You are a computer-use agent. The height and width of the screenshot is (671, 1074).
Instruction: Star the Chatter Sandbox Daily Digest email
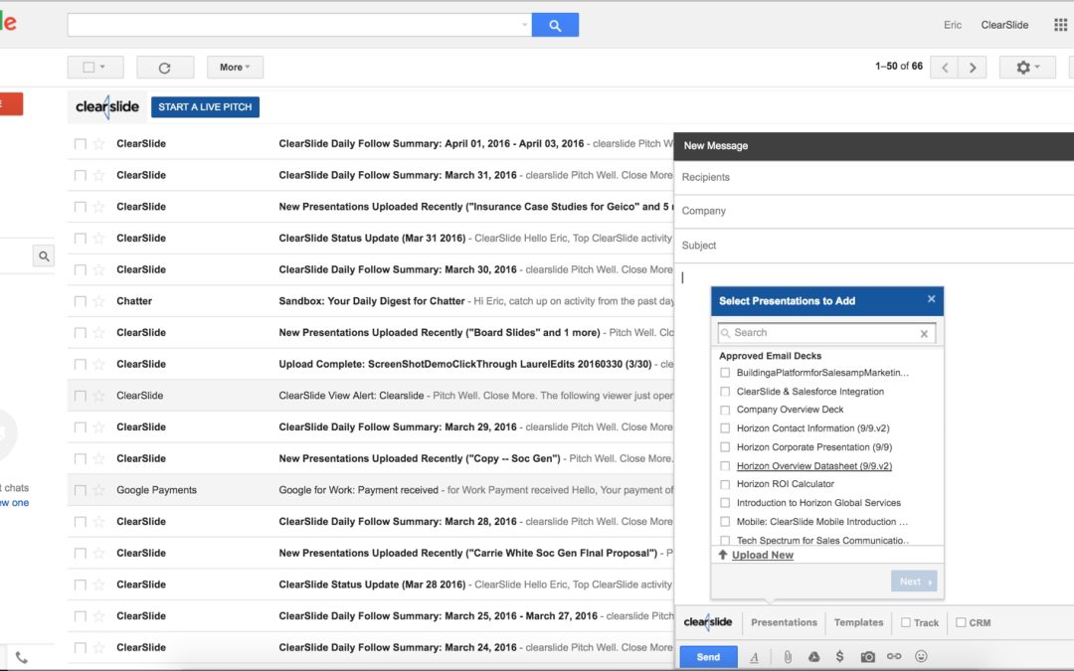click(x=98, y=301)
